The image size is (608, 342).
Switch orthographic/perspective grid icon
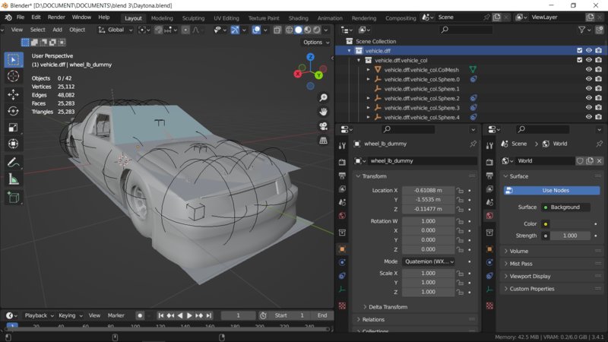[323, 141]
